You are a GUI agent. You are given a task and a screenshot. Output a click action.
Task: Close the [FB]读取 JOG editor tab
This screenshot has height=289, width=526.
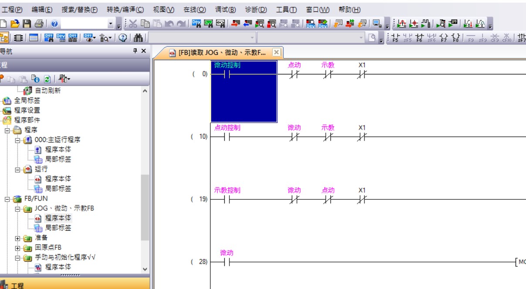point(276,52)
